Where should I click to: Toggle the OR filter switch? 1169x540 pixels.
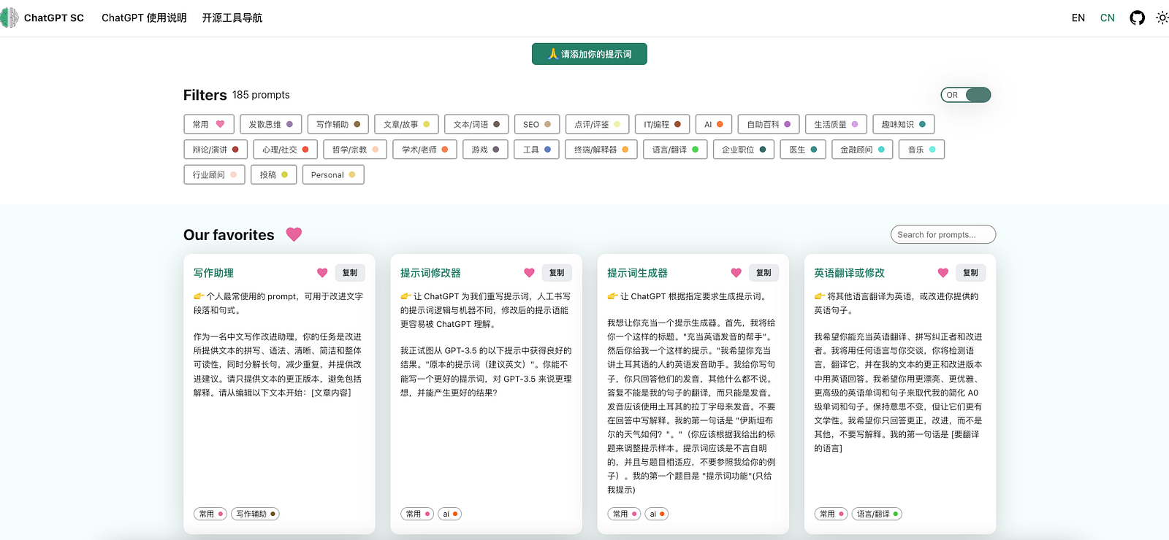click(x=966, y=95)
